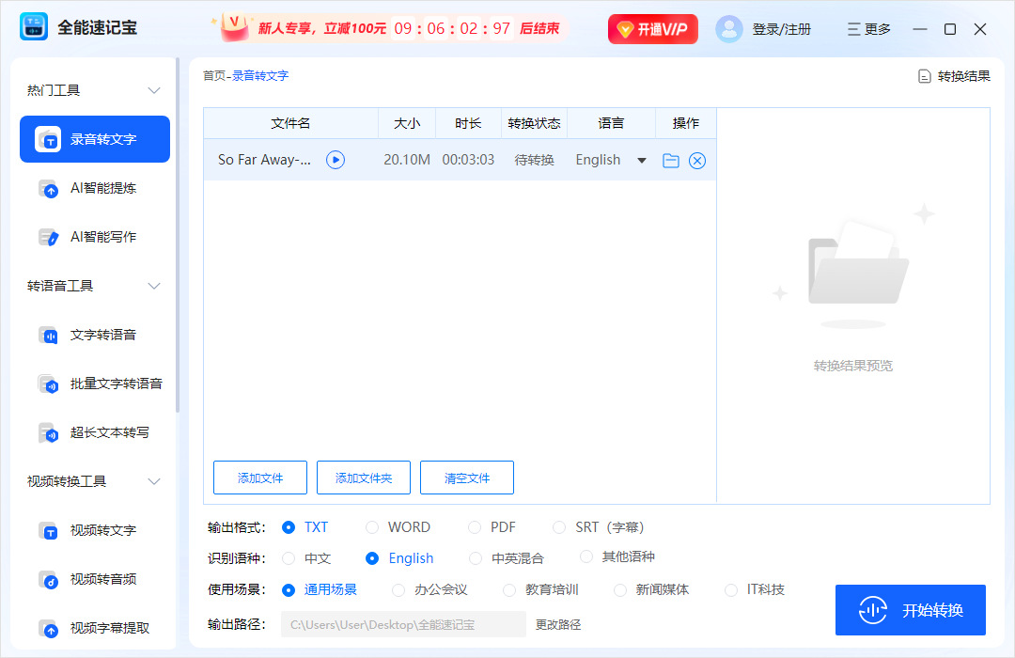Click 开始转换 to start conversion
The width and height of the screenshot is (1015, 658).
point(910,610)
